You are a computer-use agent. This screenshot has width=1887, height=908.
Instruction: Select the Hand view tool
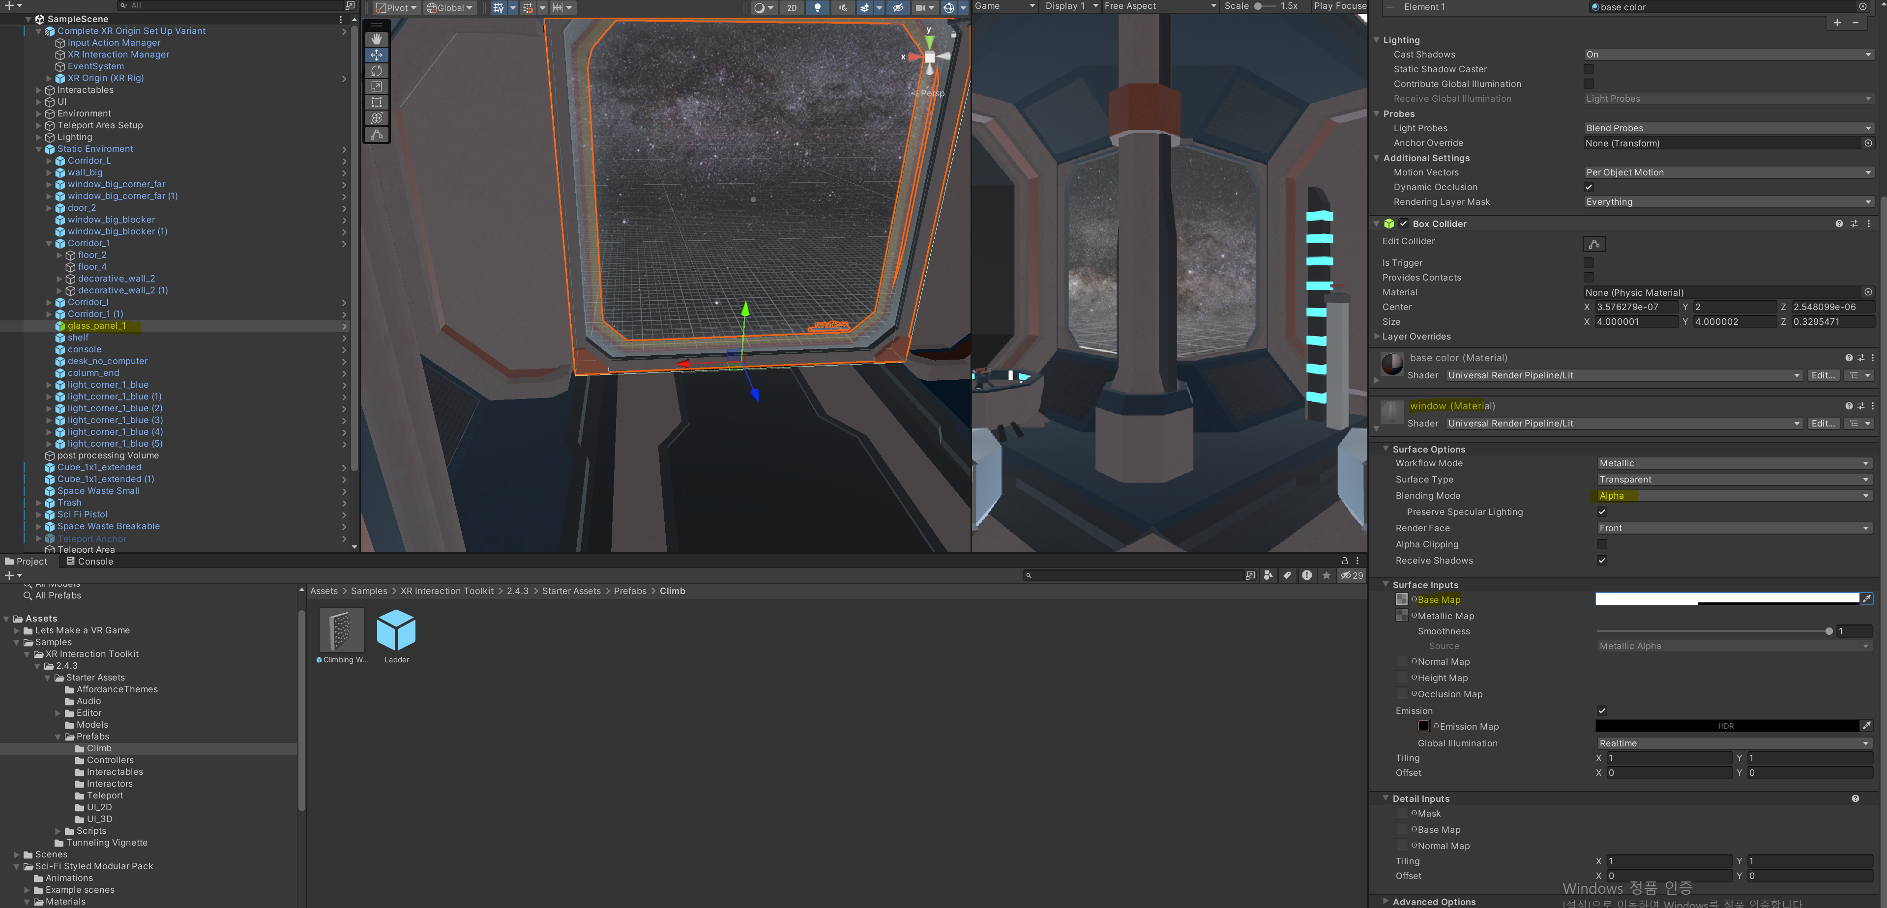click(x=377, y=39)
